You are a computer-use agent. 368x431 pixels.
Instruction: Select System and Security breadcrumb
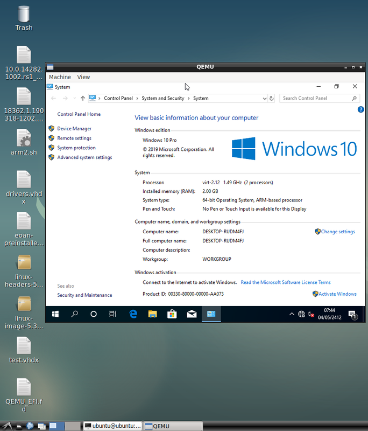click(162, 98)
